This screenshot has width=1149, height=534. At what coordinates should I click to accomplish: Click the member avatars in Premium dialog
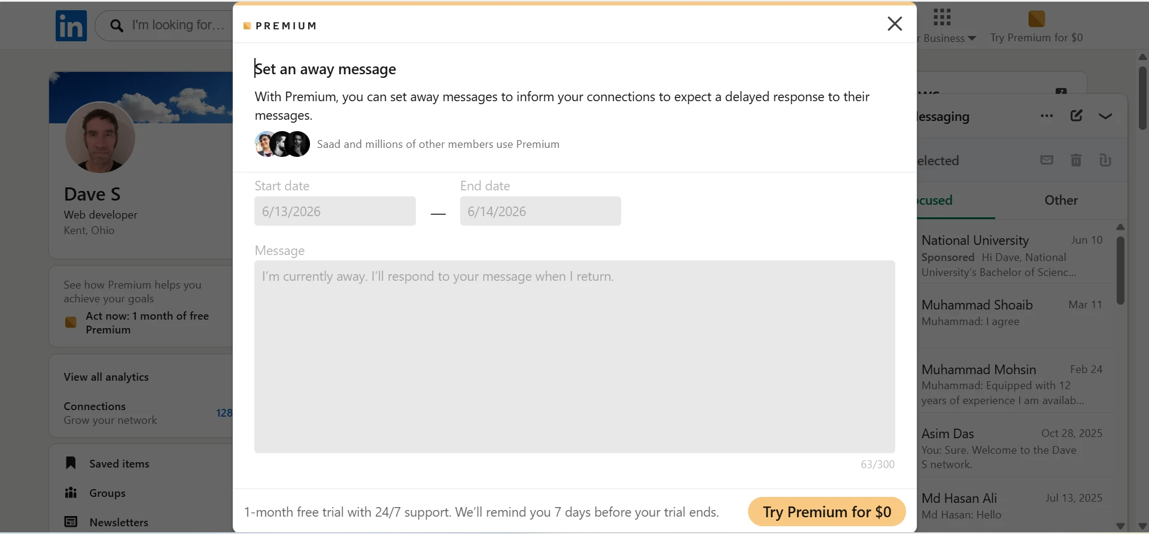tap(282, 144)
